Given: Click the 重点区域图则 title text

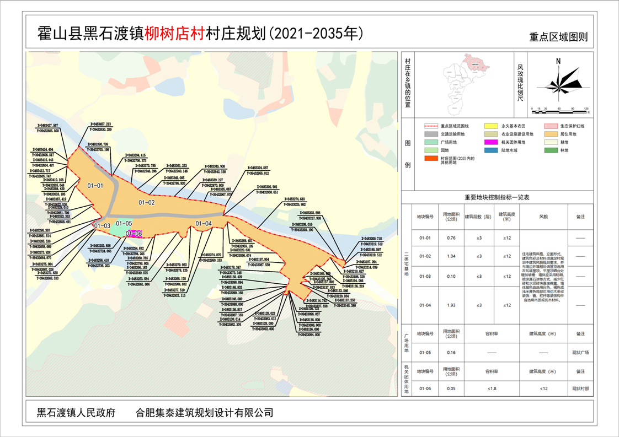Looking at the screenshot, I should click(558, 37).
